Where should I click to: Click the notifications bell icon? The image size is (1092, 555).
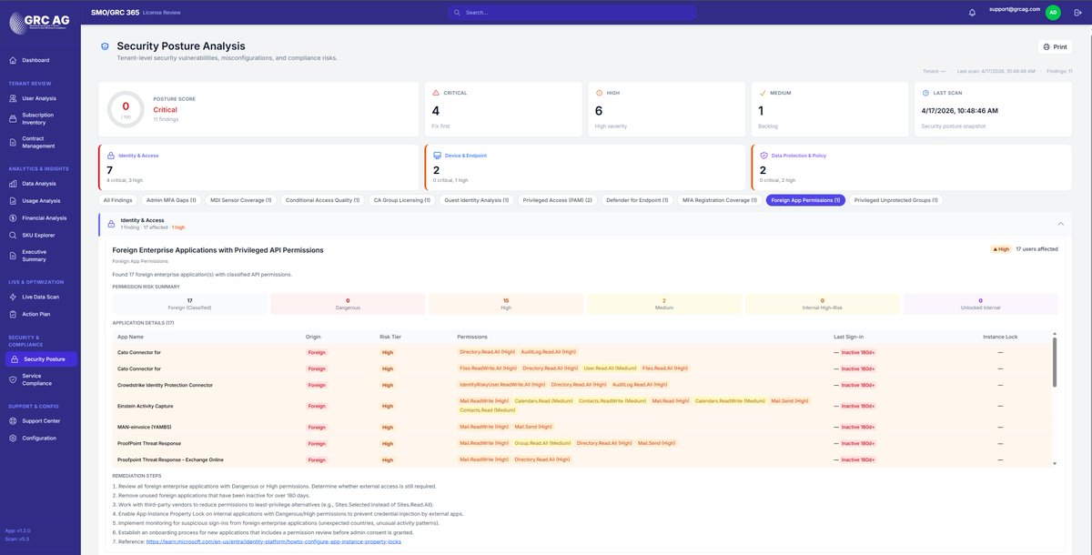pyautogui.click(x=972, y=13)
